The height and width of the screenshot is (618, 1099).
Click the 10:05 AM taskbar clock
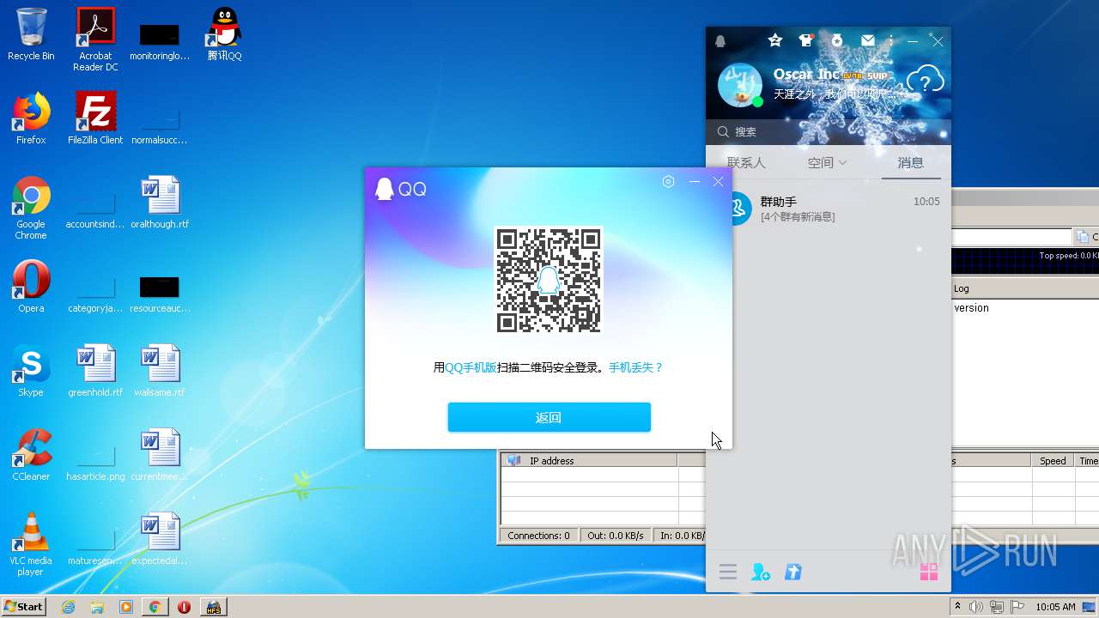click(1055, 607)
